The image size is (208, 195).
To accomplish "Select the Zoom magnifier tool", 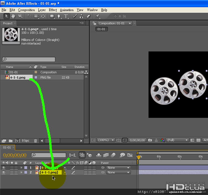I will tap(20, 16).
